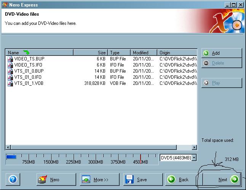The height and width of the screenshot is (190, 246).
Task: Open help with the blue question mark
Action: [13, 179]
